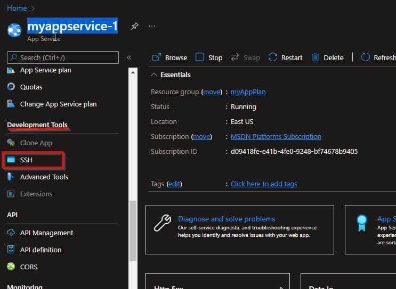Open Advanced Tools menu item
The width and height of the screenshot is (396, 289).
tap(44, 177)
